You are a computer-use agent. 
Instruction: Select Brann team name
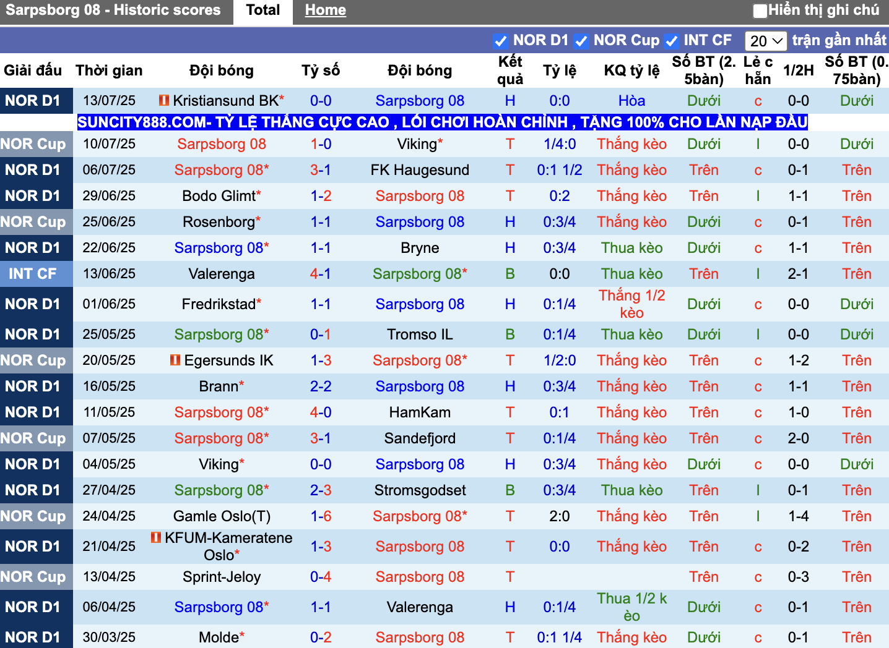(x=219, y=386)
